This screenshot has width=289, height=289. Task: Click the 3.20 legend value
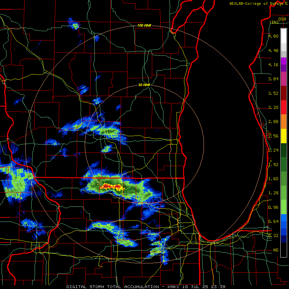[x=273, y=108]
